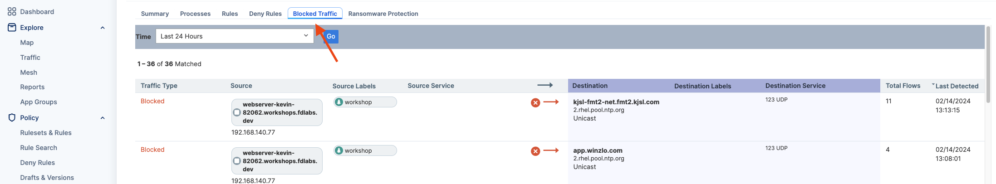
Task: Click the Traffic Type column header
Action: click(x=159, y=86)
